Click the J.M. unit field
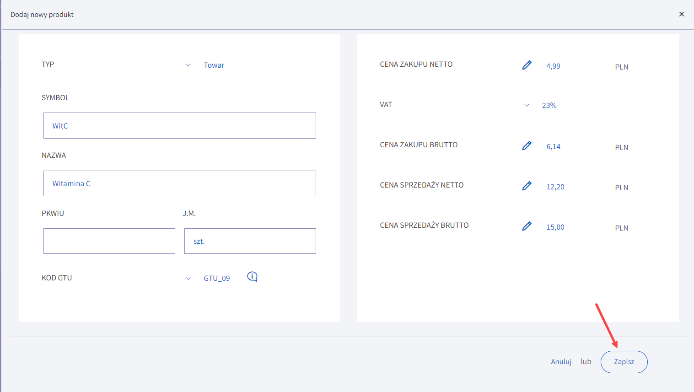This screenshot has width=694, height=392. [x=250, y=241]
